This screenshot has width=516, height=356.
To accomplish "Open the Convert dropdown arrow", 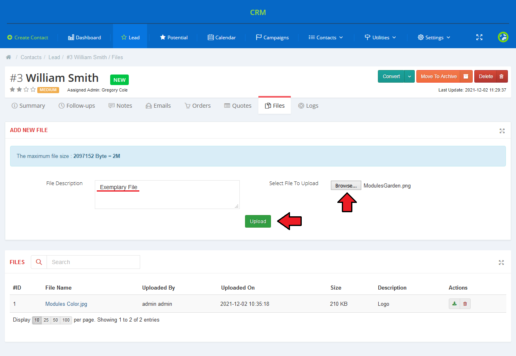I will (x=410, y=77).
